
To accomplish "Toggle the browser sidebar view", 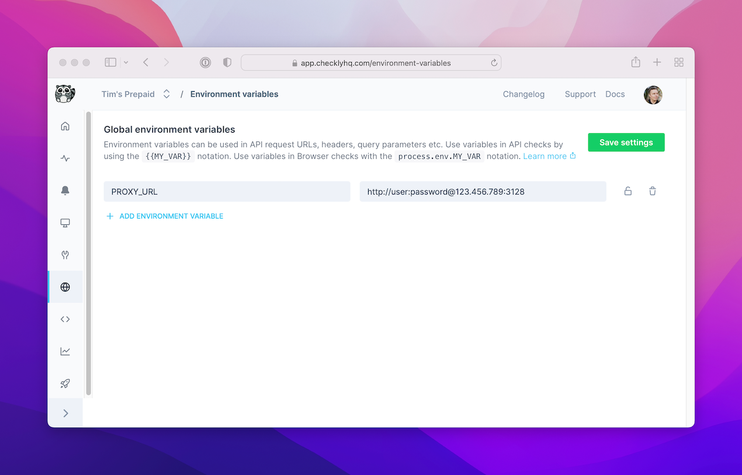I will (x=110, y=62).
